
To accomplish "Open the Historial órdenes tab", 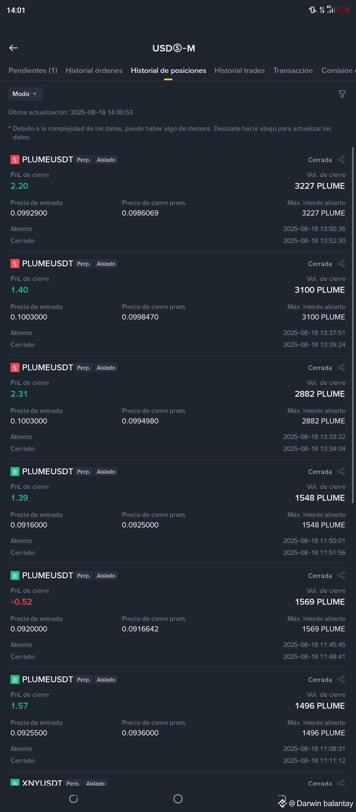I will pyautogui.click(x=94, y=70).
